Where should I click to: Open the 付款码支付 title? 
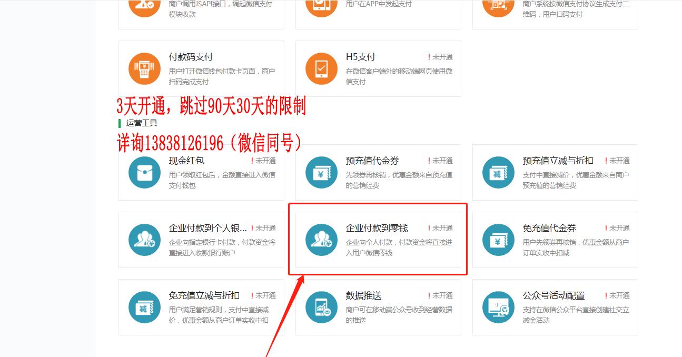tap(191, 57)
